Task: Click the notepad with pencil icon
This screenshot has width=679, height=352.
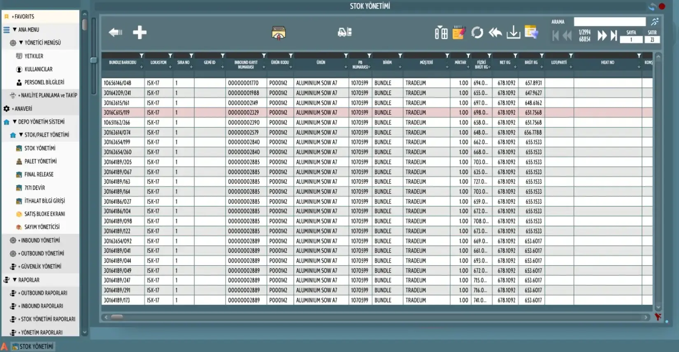Action: (458, 32)
